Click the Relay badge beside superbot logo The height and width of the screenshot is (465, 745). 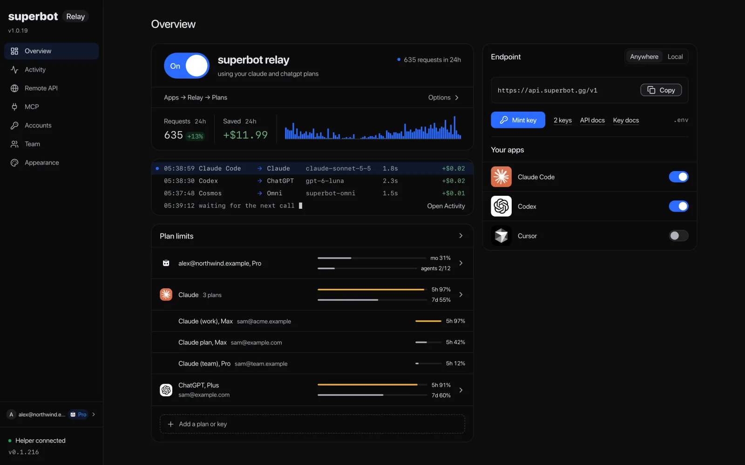(x=75, y=16)
